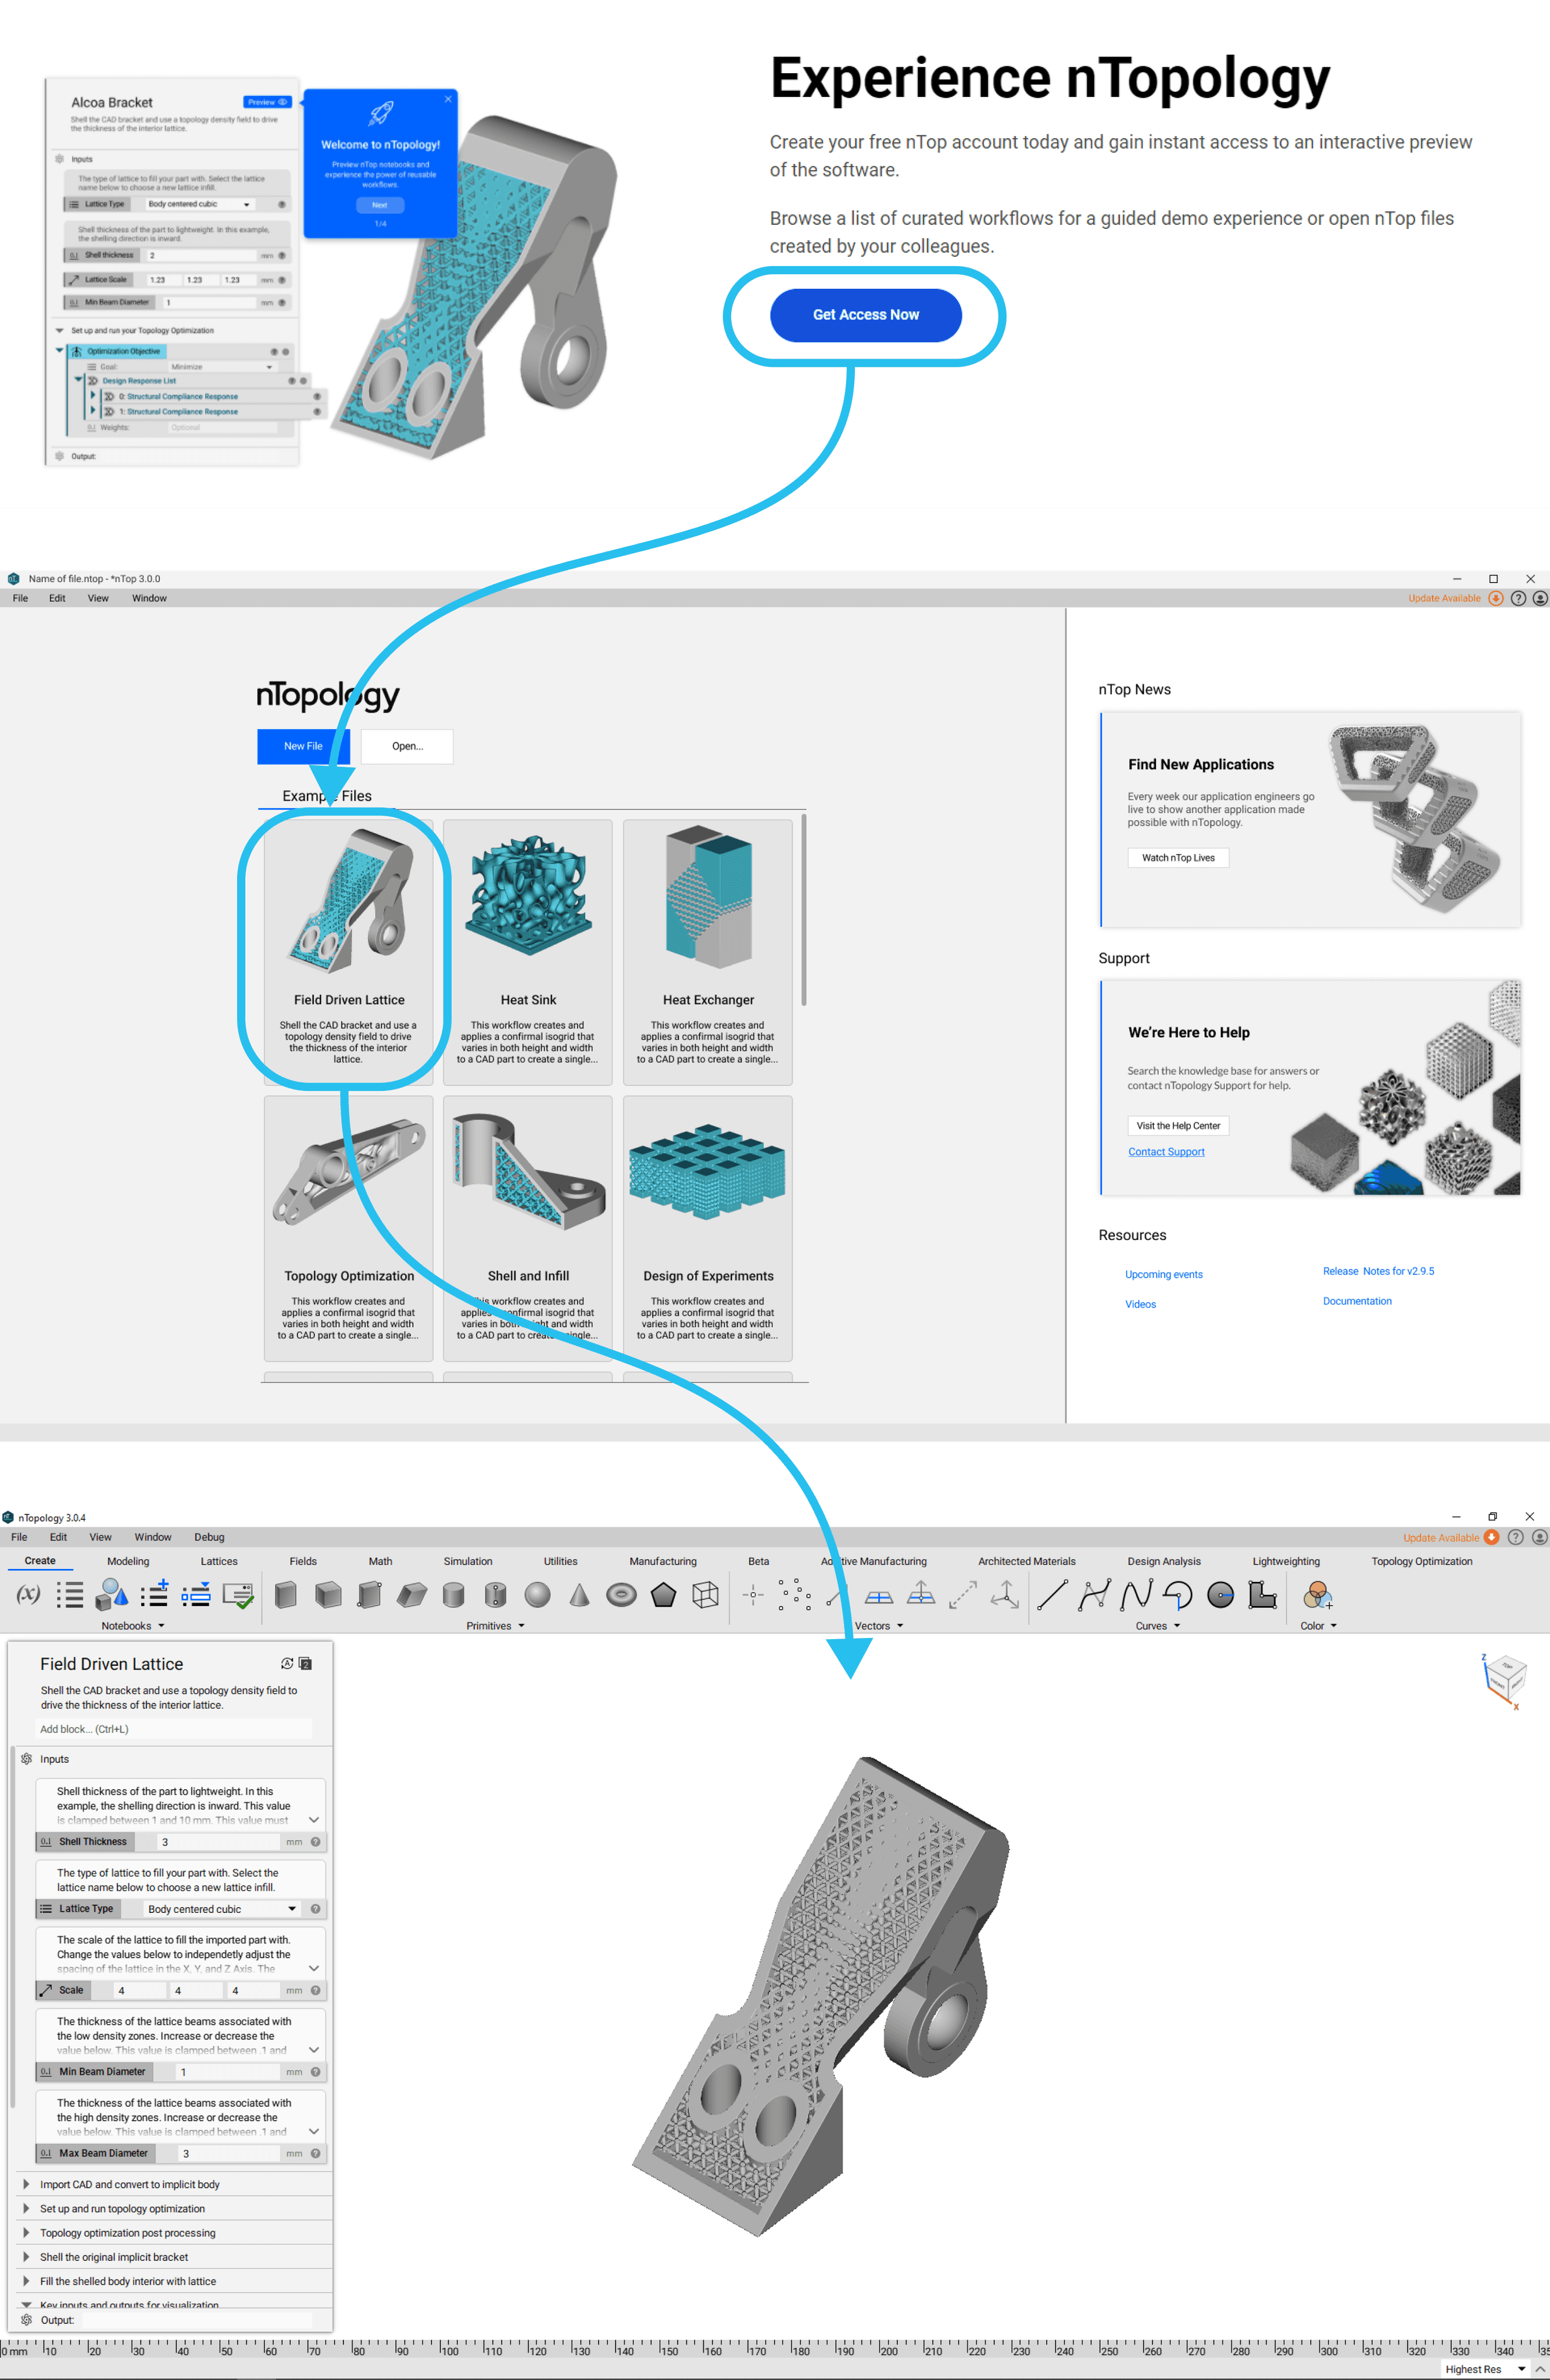Click the Add block search field
The image size is (1550, 2380).
(x=174, y=1729)
